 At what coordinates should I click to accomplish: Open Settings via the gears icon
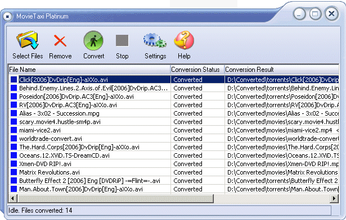coord(155,40)
